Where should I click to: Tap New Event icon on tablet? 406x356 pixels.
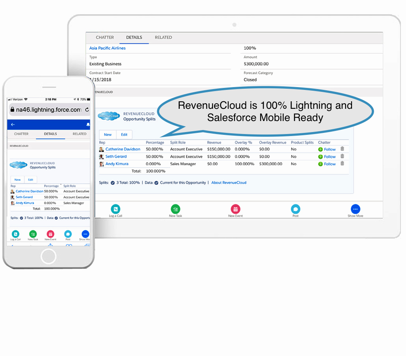(236, 209)
